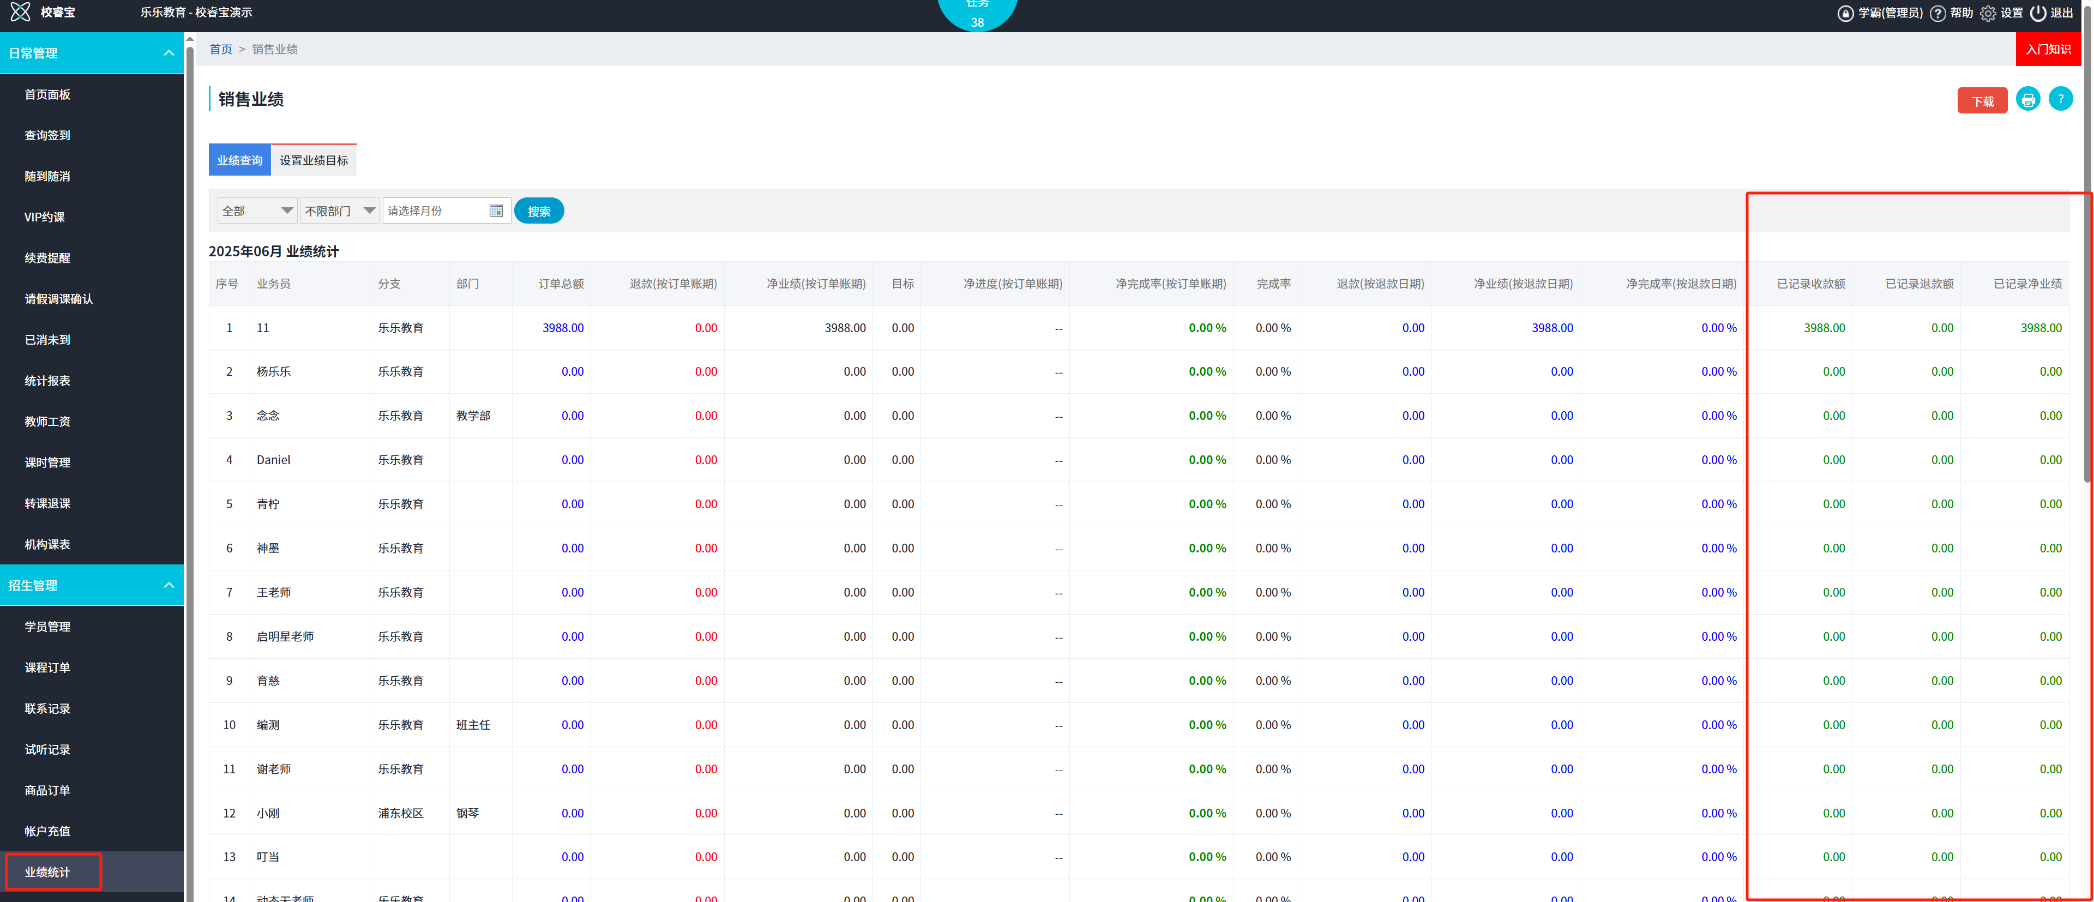
Task: Click 教学部 department cell for 念念
Action: pos(473,415)
